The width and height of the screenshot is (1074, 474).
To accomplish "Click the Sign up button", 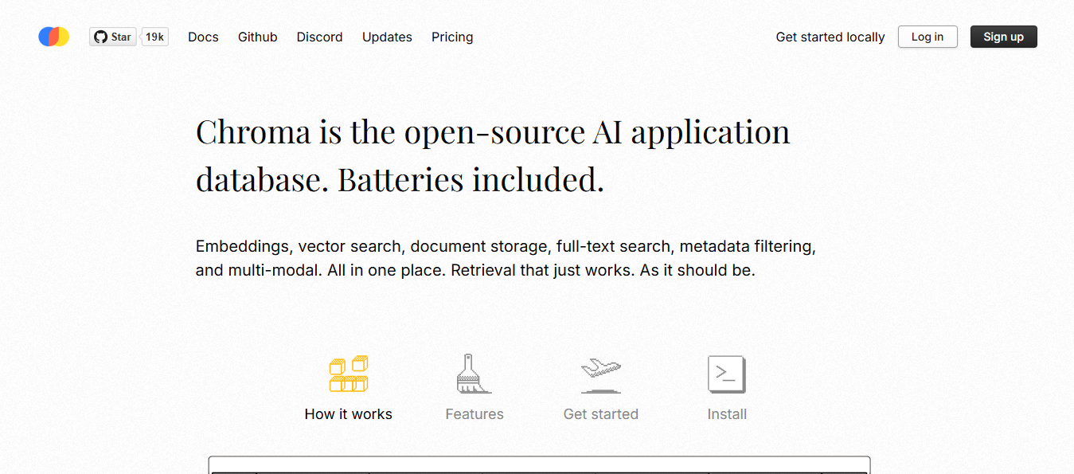I will [1003, 37].
